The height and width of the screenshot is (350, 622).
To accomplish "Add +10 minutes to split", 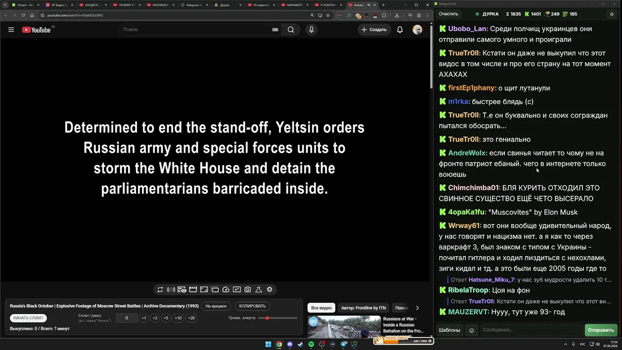I will click(x=178, y=318).
